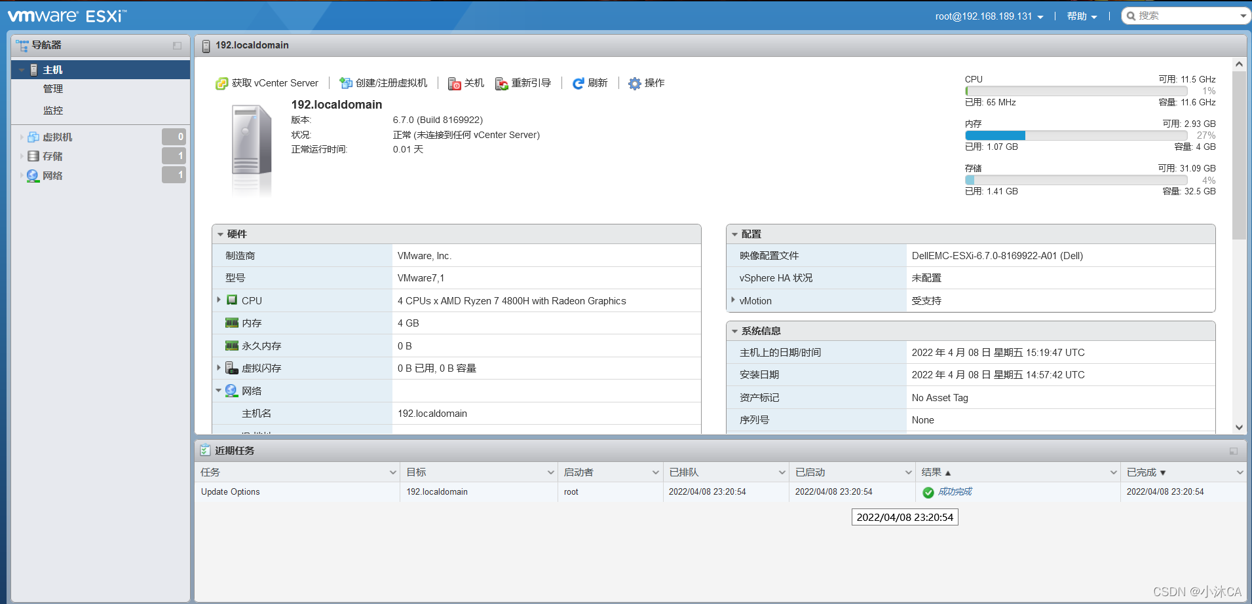Open the 帮助 help dropdown menu
Viewport: 1252px width, 604px height.
click(x=1082, y=16)
